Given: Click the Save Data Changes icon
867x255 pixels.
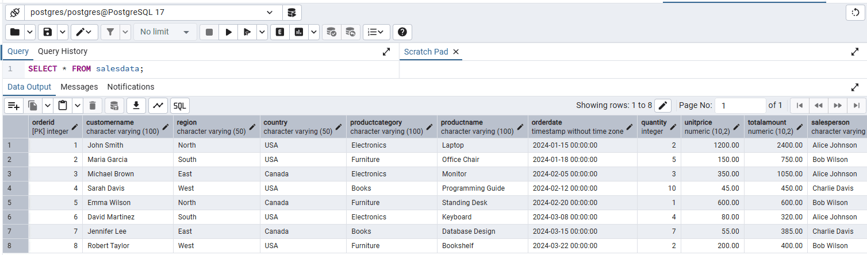Looking at the screenshot, I should [x=114, y=106].
